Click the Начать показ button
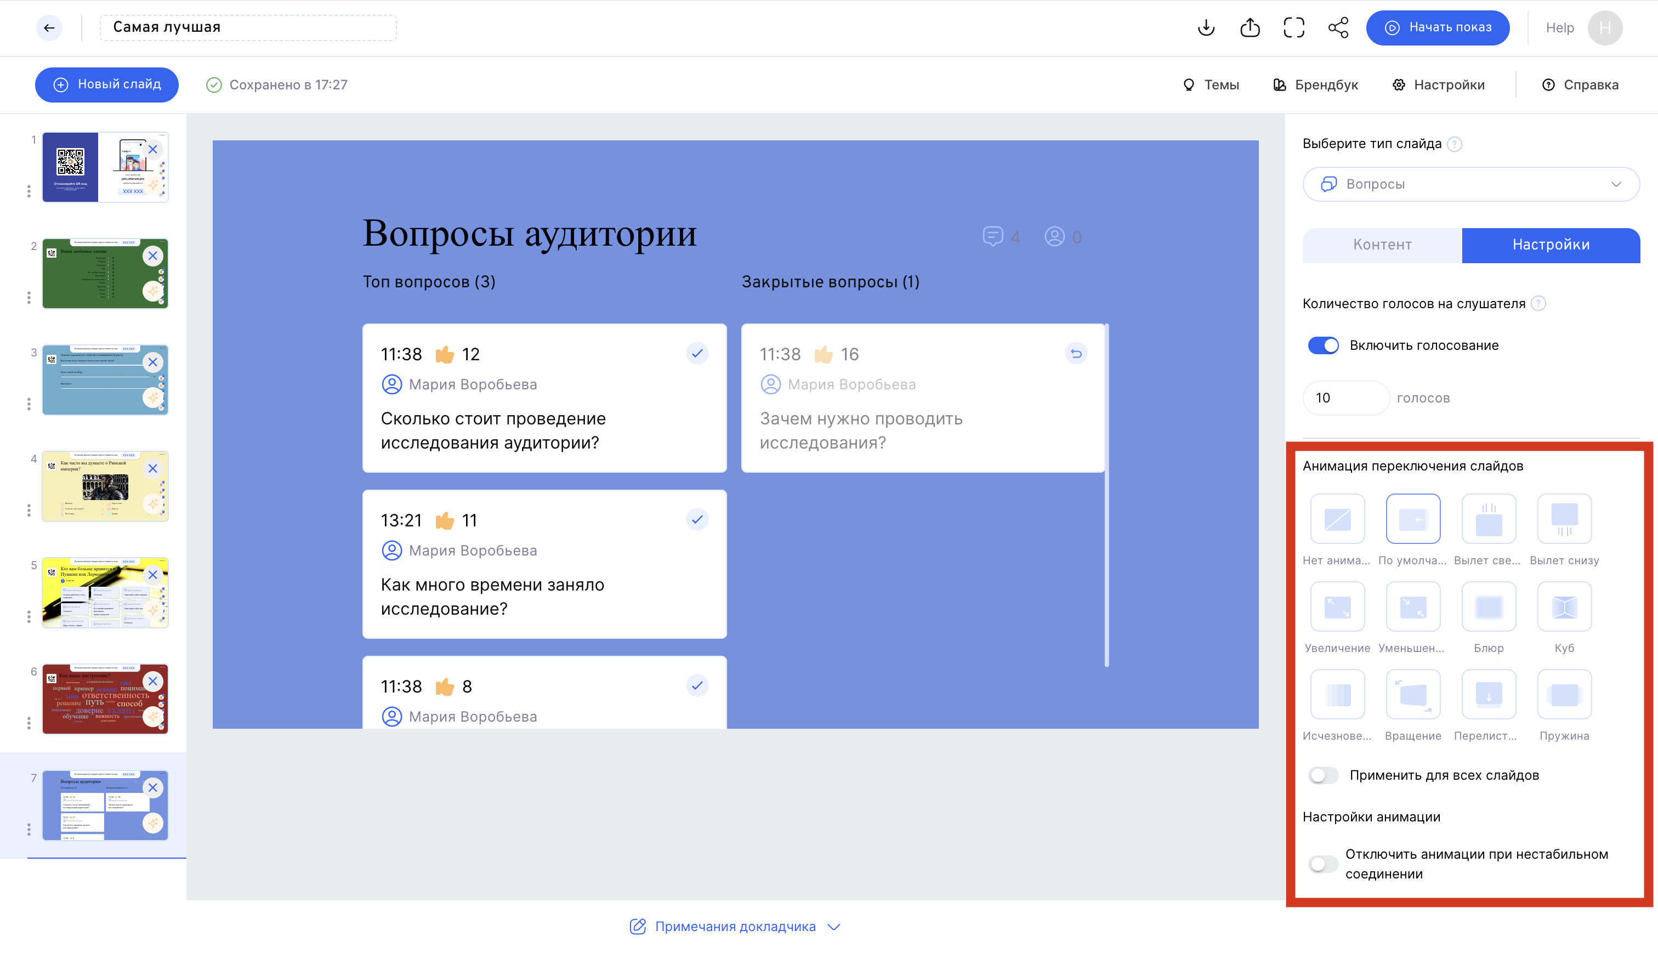 1438,27
